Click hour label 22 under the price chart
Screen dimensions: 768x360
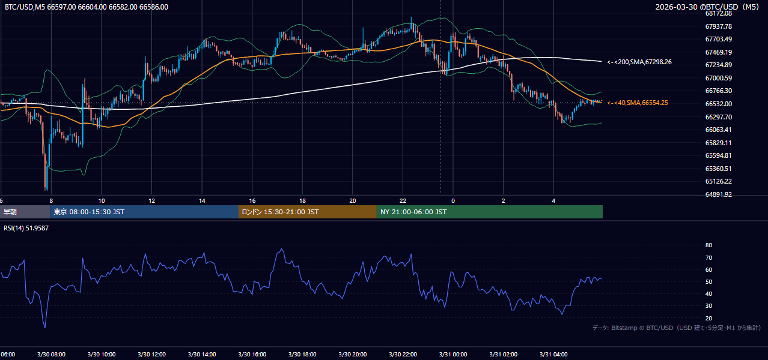403,200
